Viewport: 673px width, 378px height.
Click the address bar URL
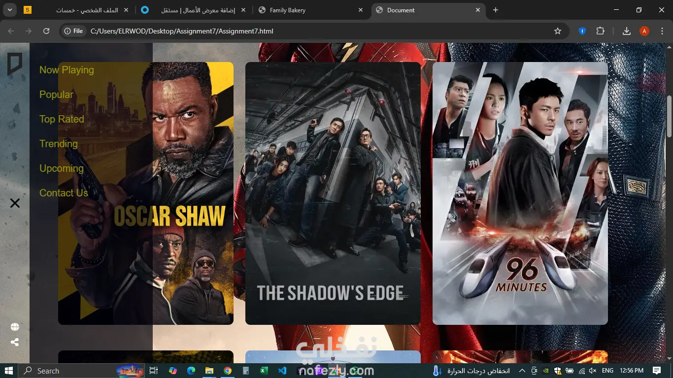tap(182, 31)
